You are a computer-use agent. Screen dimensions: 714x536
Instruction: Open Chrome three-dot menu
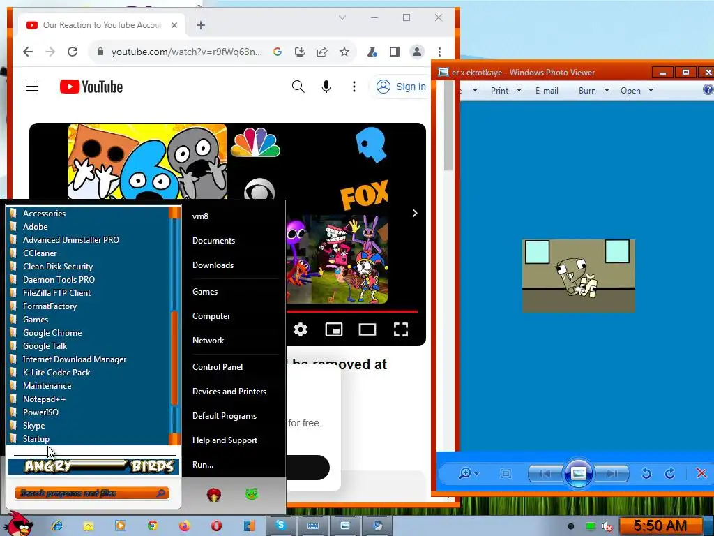pos(439,52)
